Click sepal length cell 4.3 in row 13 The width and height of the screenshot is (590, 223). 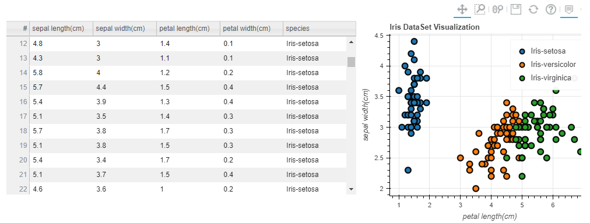61,58
